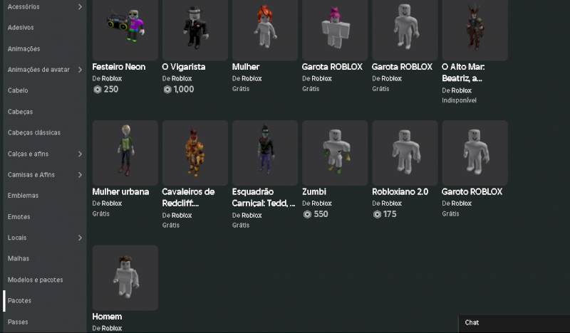Click the Esquadrão Carniçal title link
The height and width of the screenshot is (333, 570).
click(264, 198)
